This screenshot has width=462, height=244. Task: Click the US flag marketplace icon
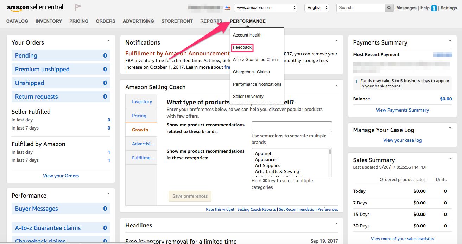click(x=228, y=8)
